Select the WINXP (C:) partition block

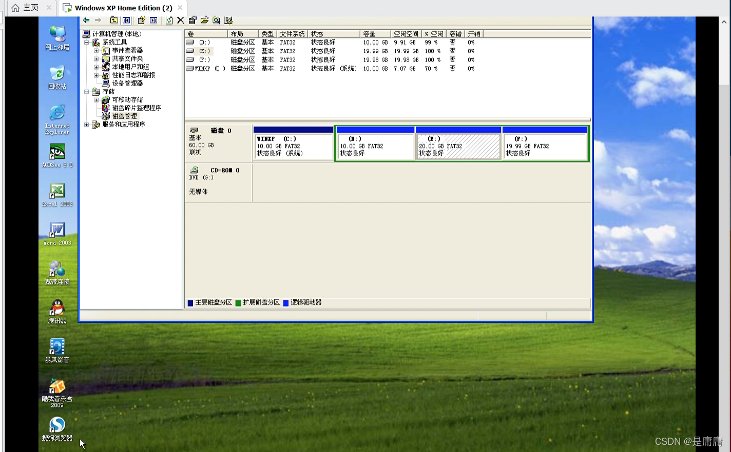click(293, 143)
